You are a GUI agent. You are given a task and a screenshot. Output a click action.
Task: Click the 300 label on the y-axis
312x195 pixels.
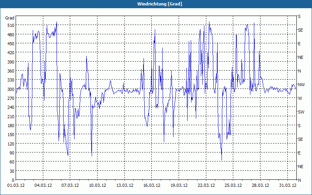pyautogui.click(x=11, y=89)
